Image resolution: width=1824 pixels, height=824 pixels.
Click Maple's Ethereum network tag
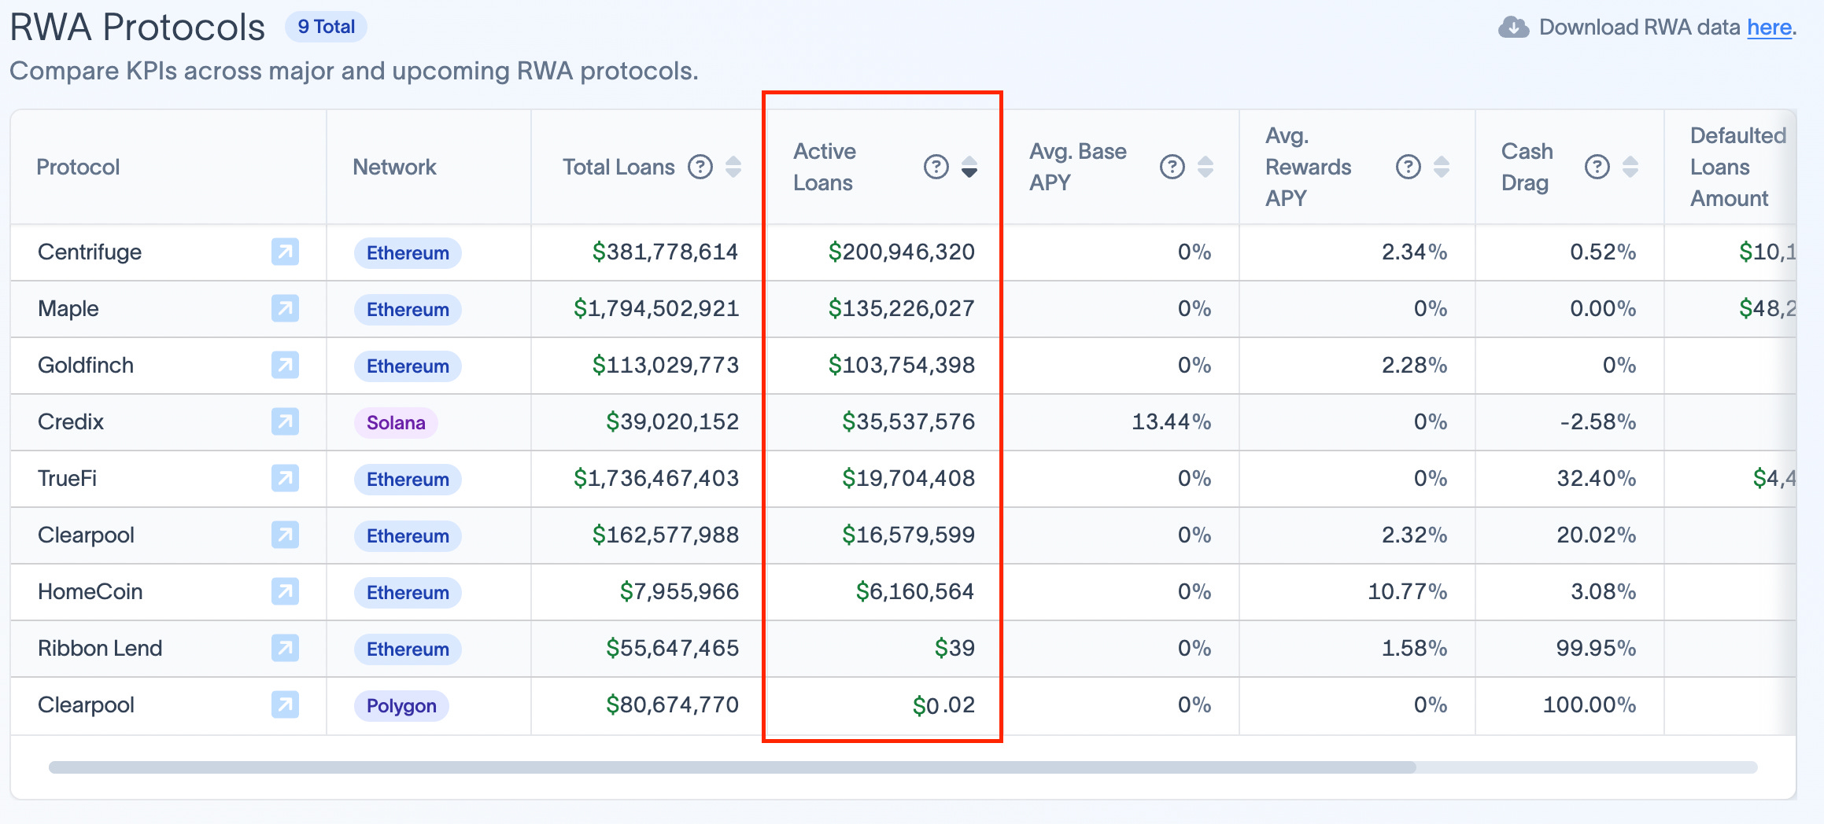point(408,310)
